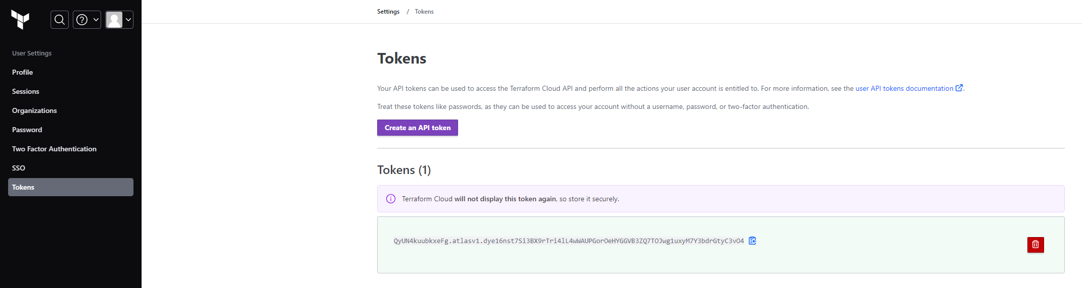Select SSO in the sidebar

point(19,168)
